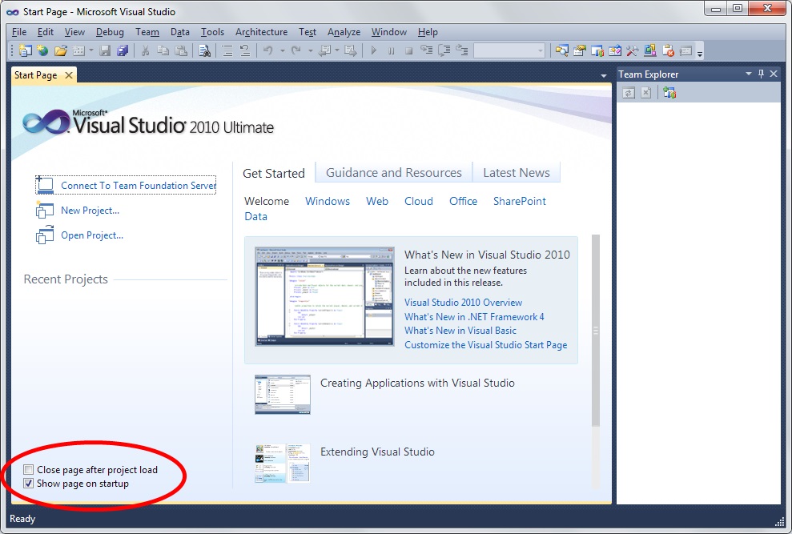Open the Debug menu
The width and height of the screenshot is (792, 534).
tap(110, 32)
